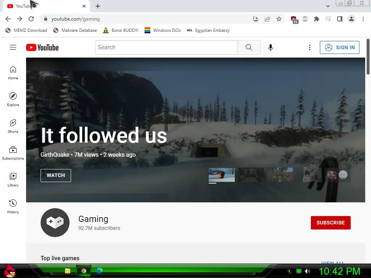Click the GirthQuake channel name
This screenshot has width=371, height=278.
pos(55,155)
